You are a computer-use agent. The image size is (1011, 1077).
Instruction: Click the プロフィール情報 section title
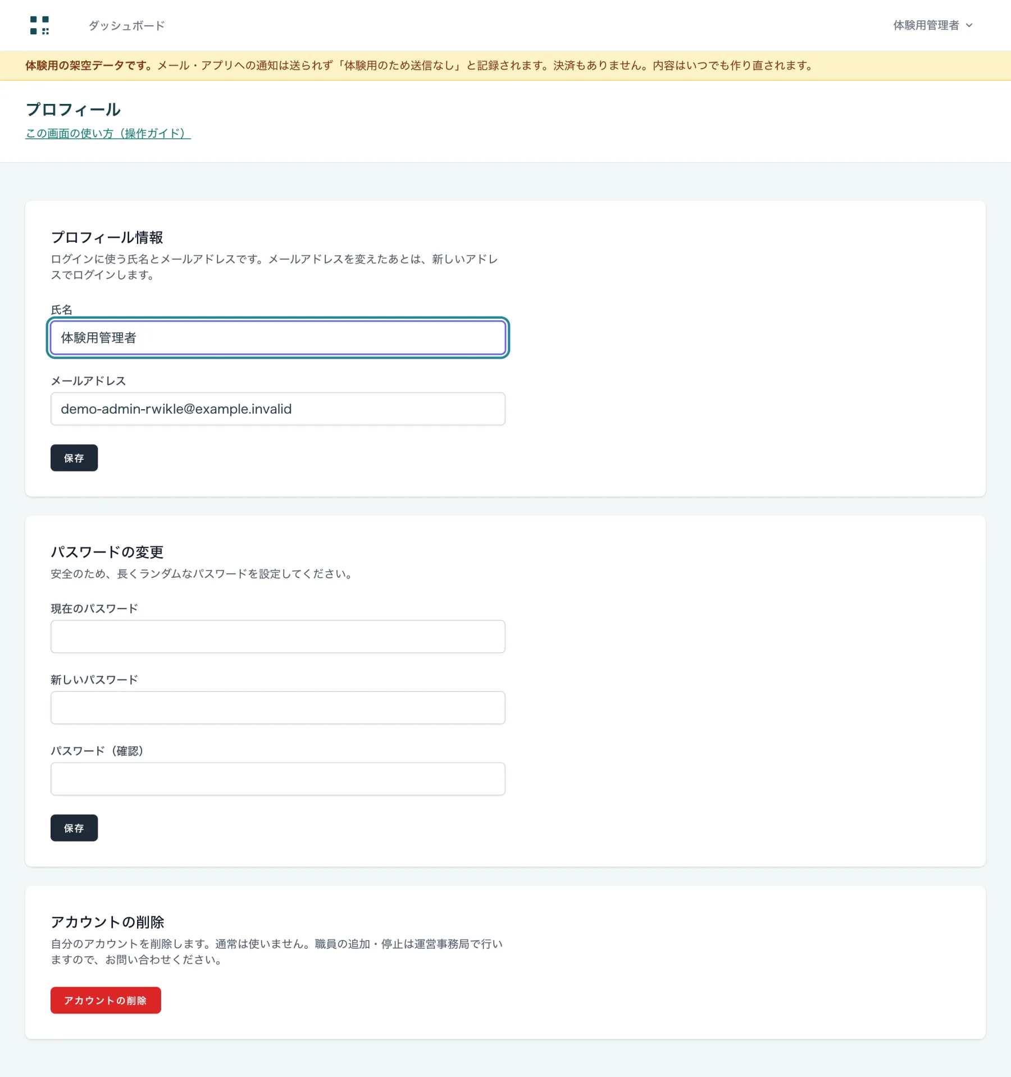tap(107, 237)
